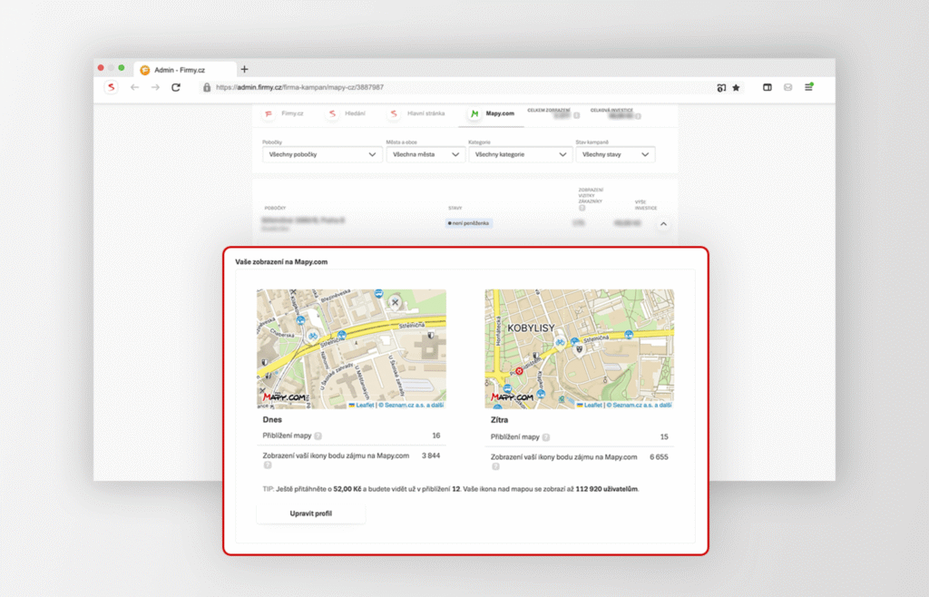The width and height of the screenshot is (929, 597).
Task: Select the Admin - Firmy.cz browser tab
Action: point(185,69)
